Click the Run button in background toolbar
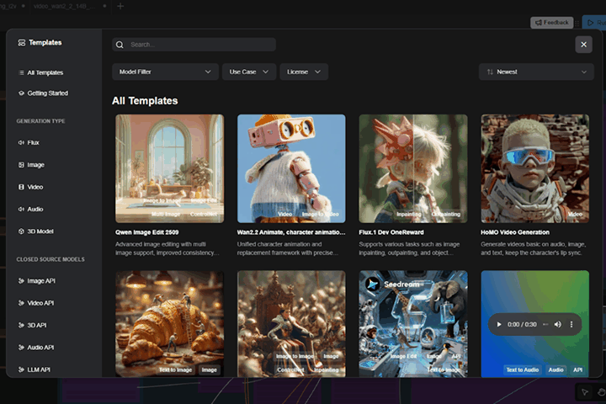 point(594,23)
